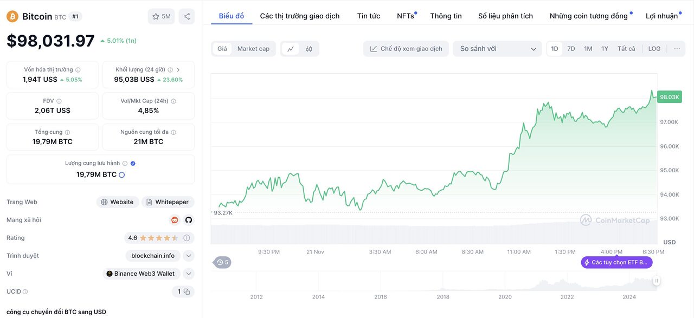This screenshot has height=318, width=694.
Task: Click the timeline range pause handle
Action: pyautogui.click(x=657, y=281)
